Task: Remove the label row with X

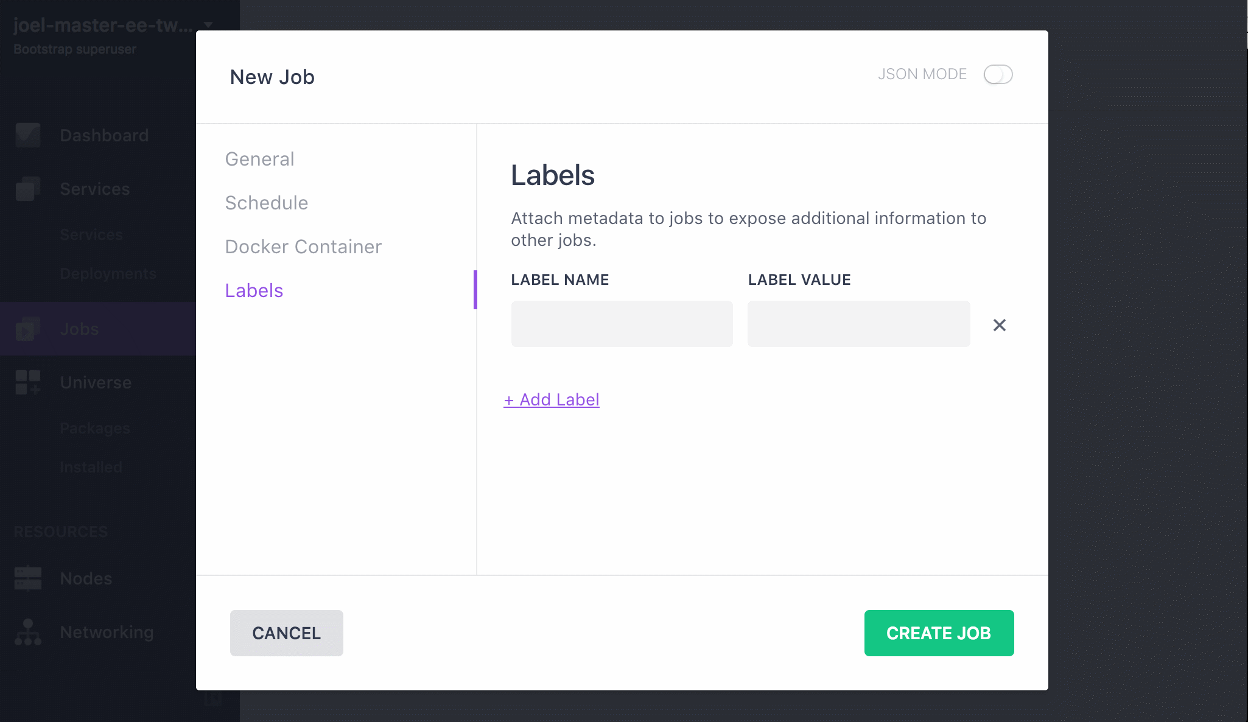Action: pyautogui.click(x=999, y=324)
